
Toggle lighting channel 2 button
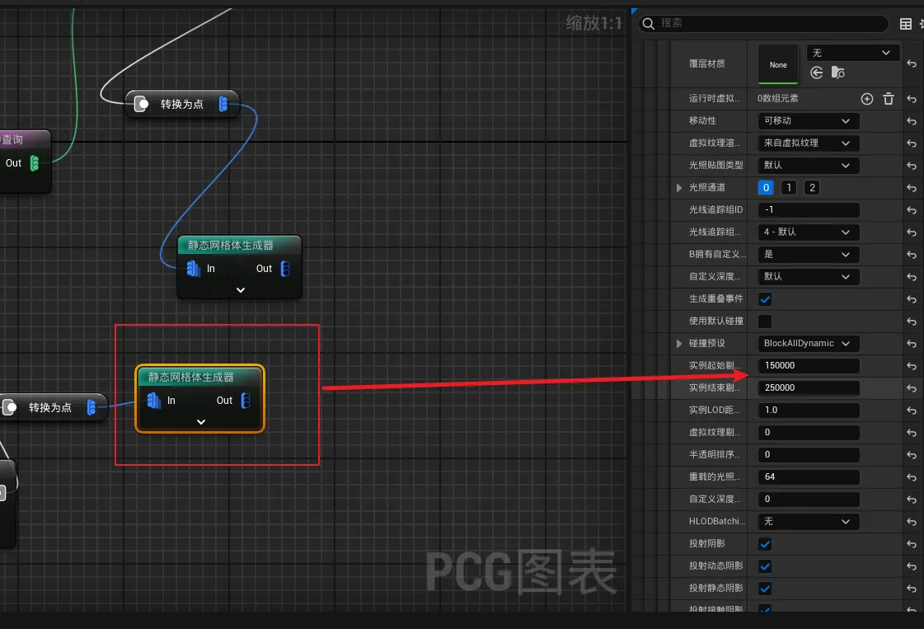click(812, 188)
